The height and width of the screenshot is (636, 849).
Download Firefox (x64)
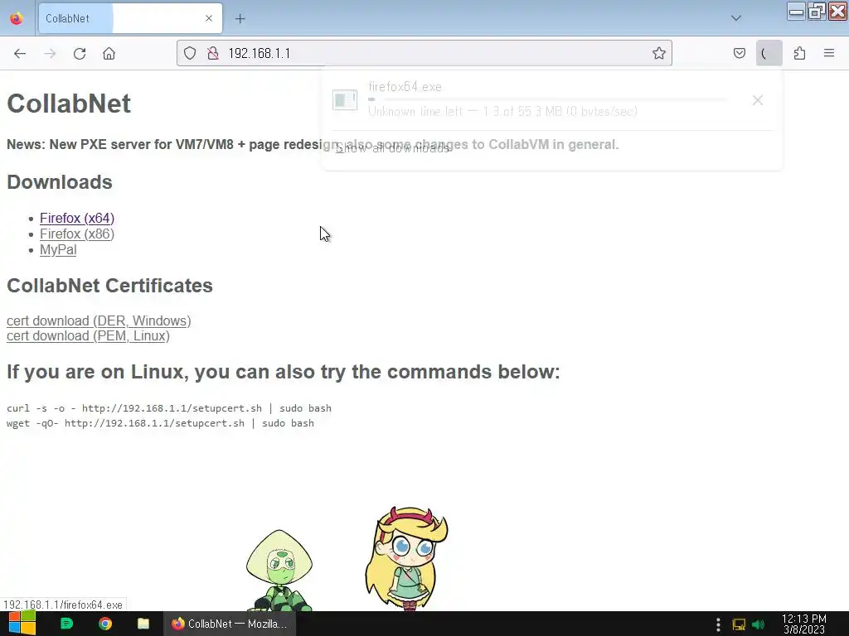(x=77, y=219)
